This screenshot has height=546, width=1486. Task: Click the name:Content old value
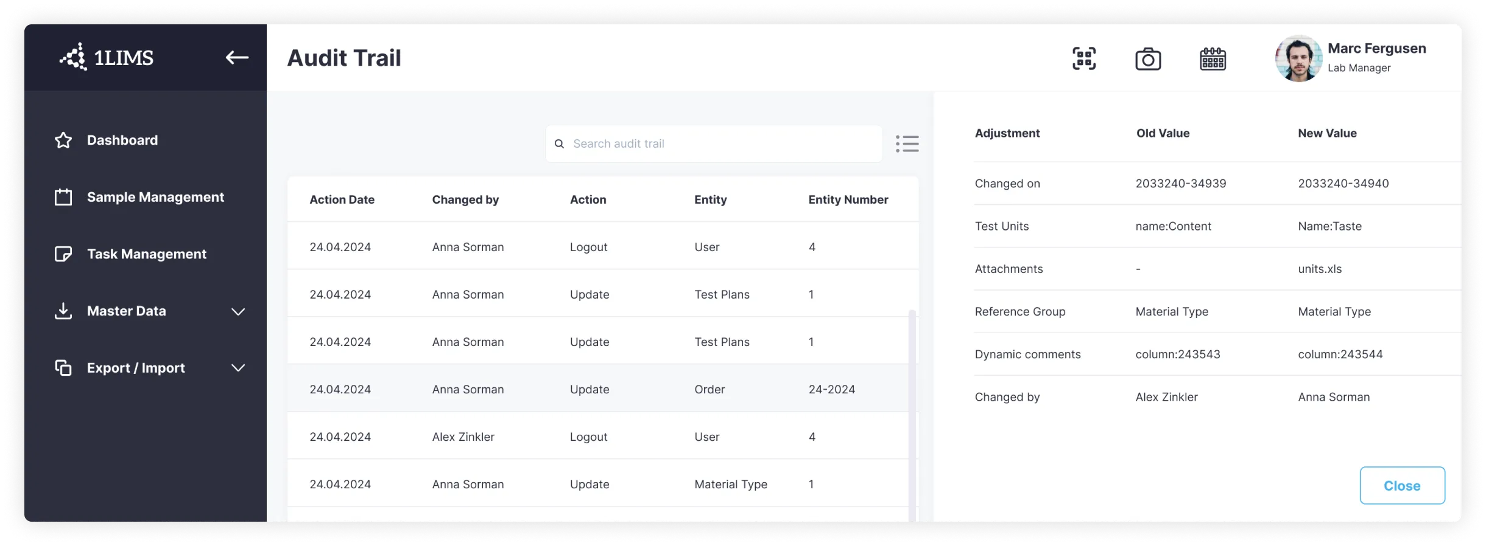click(x=1173, y=226)
